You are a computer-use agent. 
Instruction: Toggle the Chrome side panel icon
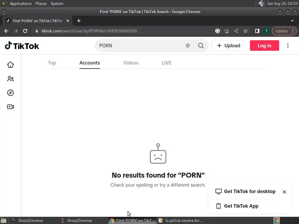pos(257,31)
